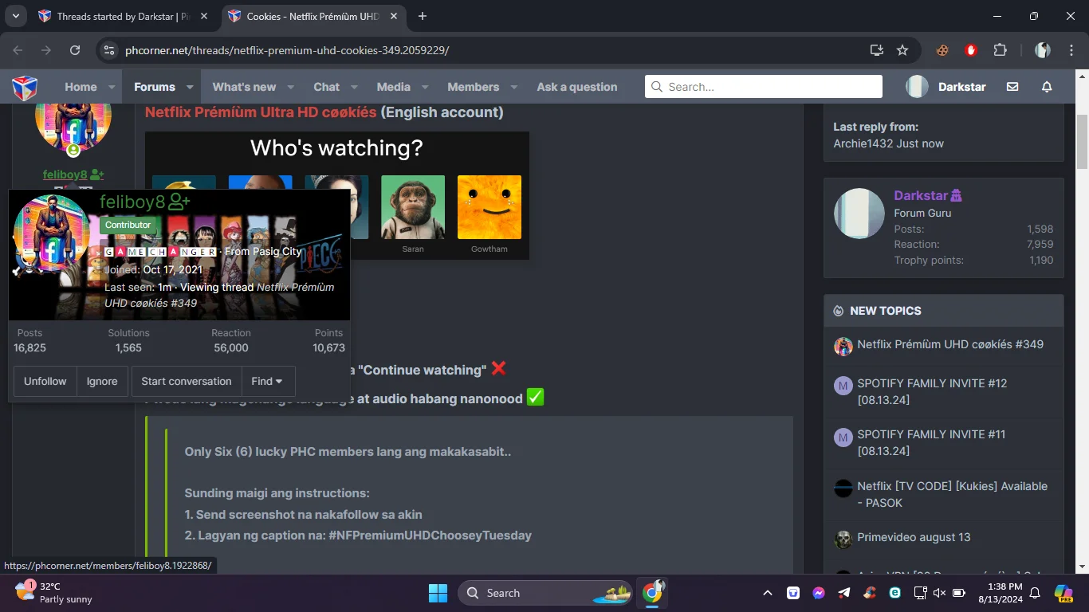1089x612 pixels.
Task: Click Start conversation button
Action: [x=187, y=381]
